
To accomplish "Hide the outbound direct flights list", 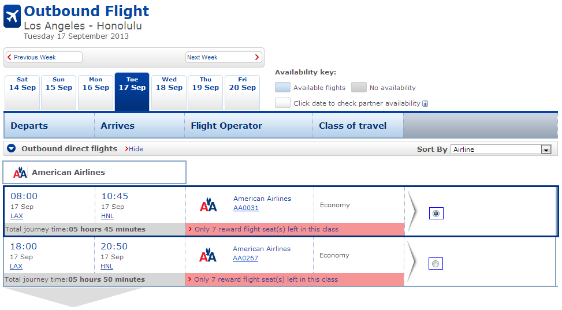I will (x=134, y=149).
